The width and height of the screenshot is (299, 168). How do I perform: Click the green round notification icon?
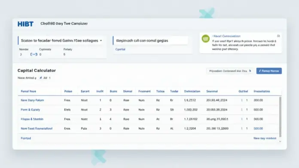click(205, 39)
